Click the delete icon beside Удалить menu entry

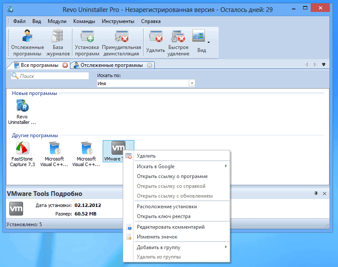(x=129, y=156)
